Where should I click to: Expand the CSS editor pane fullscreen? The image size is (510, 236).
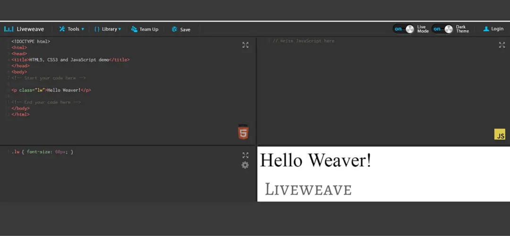point(246,155)
